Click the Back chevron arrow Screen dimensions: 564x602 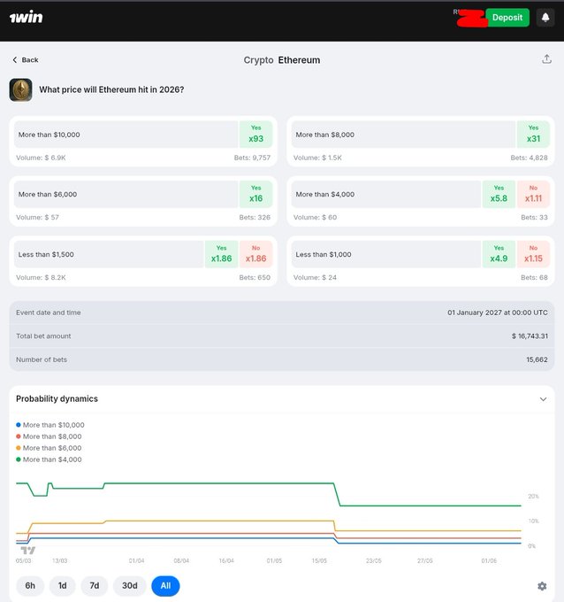(x=14, y=60)
